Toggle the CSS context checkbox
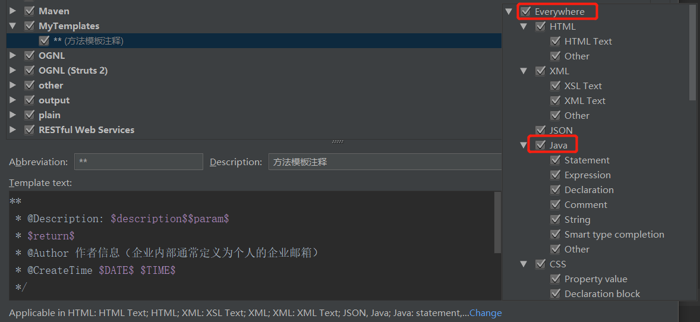The image size is (700, 322). 540,264
